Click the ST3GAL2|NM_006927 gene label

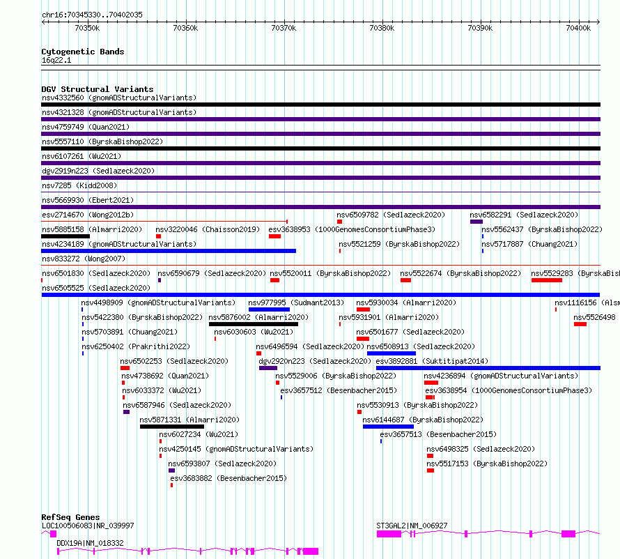coord(412,526)
